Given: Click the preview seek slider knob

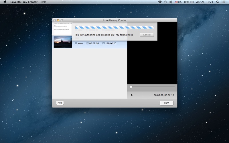Looking at the screenshot, I should coord(131,87).
